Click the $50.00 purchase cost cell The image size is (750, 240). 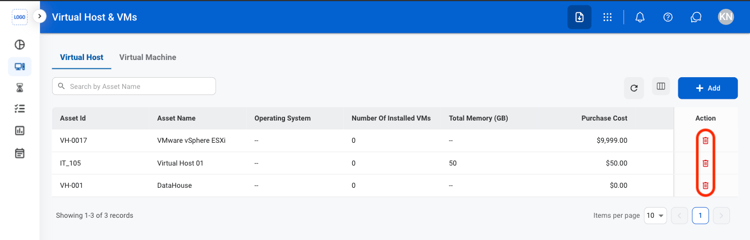[x=617, y=163]
